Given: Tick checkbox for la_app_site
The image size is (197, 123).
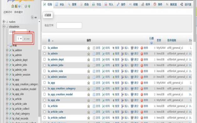Looking at the screenshot, I should 45,100.
